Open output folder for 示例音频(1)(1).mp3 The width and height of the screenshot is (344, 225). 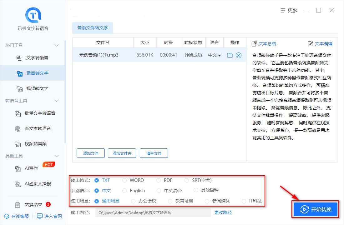pos(230,55)
